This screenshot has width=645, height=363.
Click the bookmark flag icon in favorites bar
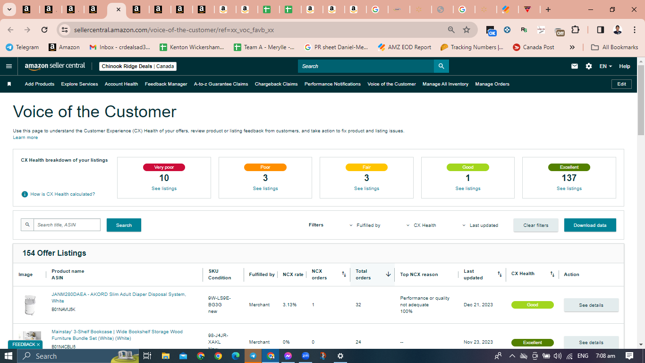click(x=9, y=84)
